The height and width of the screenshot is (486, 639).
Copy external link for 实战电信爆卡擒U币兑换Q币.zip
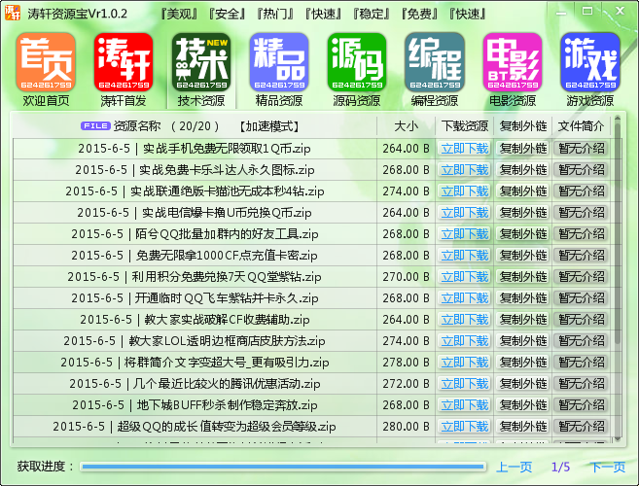(x=523, y=213)
